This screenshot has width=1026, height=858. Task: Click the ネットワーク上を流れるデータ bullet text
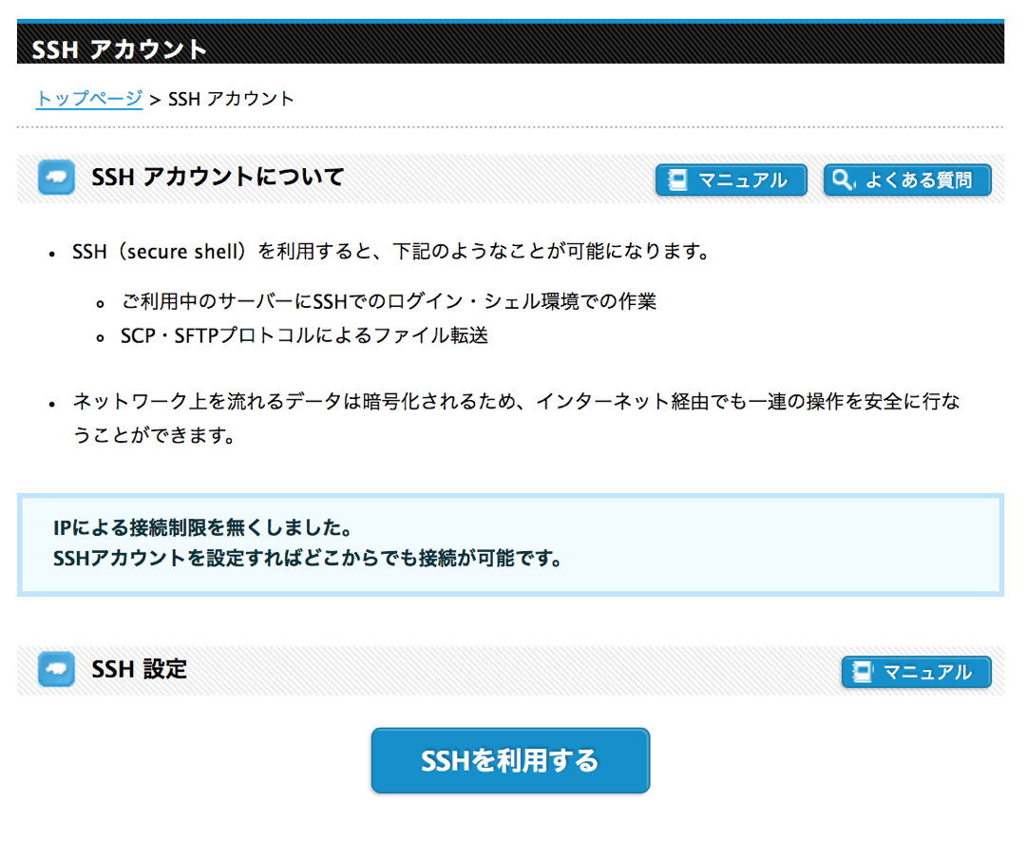[x=516, y=417]
